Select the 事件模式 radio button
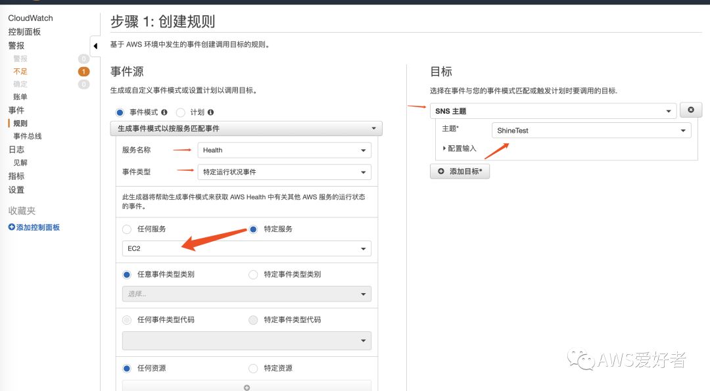710x391 pixels. click(120, 112)
